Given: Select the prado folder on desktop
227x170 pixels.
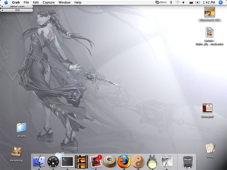Looking at the screenshot, I should [22, 127].
